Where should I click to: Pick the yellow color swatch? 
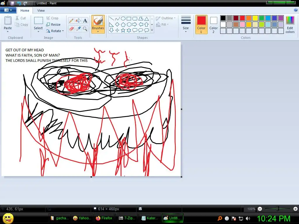(x=255, y=18)
